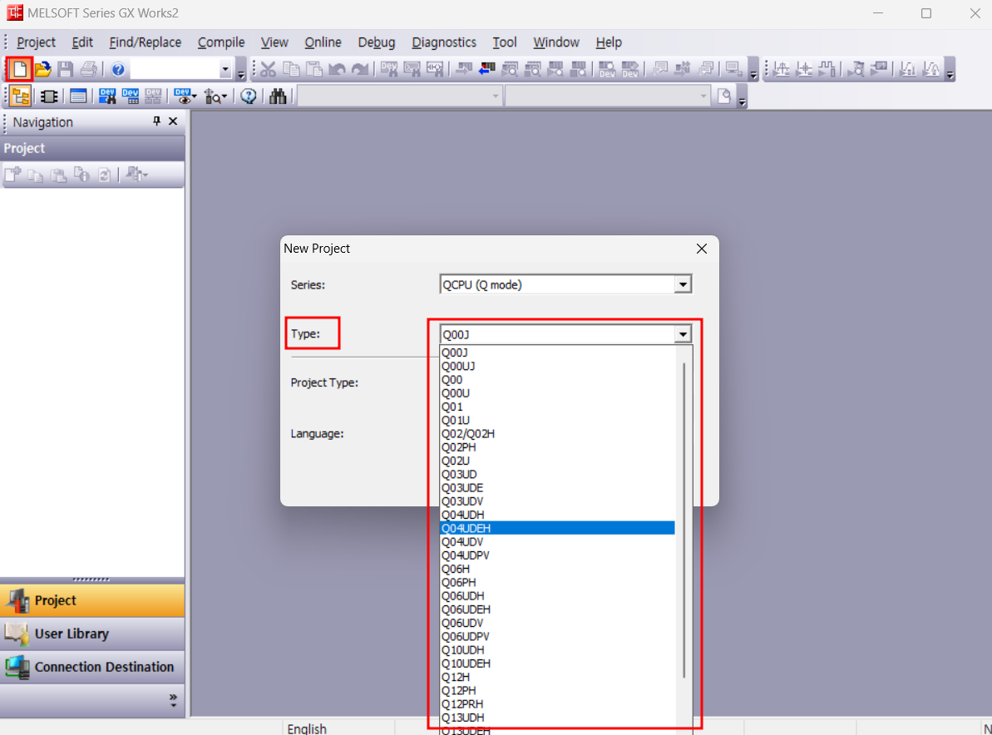Expand navigation bottom pane chevron
The image size is (992, 735).
(x=173, y=699)
